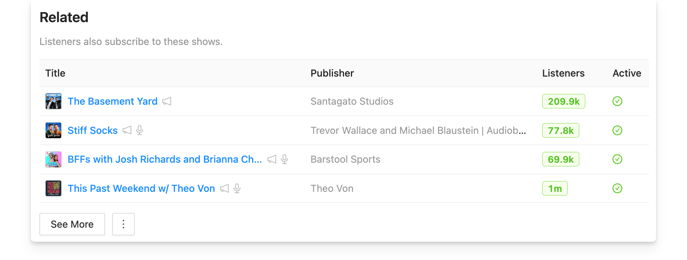Click the green active checkmark for The Basement Yard
The width and height of the screenshot is (687, 260).
click(x=617, y=102)
